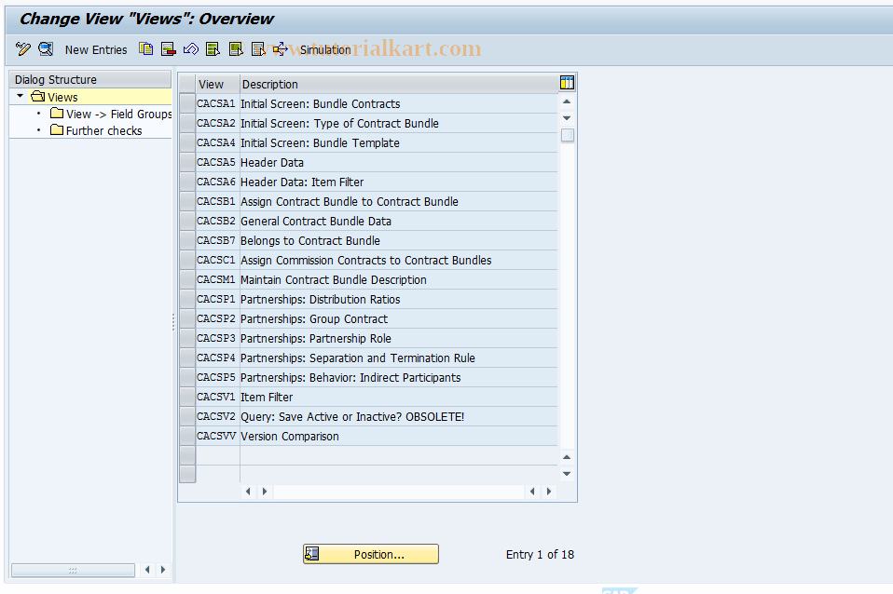Open the table column configuration icon
This screenshot has height=594, width=893.
[567, 84]
